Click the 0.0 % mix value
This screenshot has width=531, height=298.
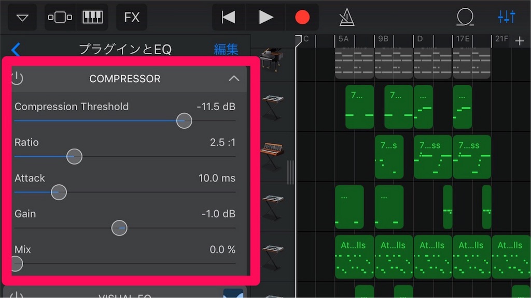tap(222, 250)
